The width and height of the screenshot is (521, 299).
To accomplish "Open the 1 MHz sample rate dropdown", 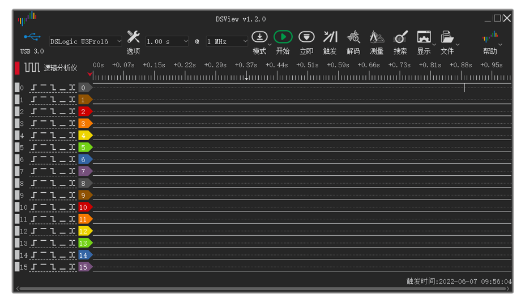I will tap(227, 41).
